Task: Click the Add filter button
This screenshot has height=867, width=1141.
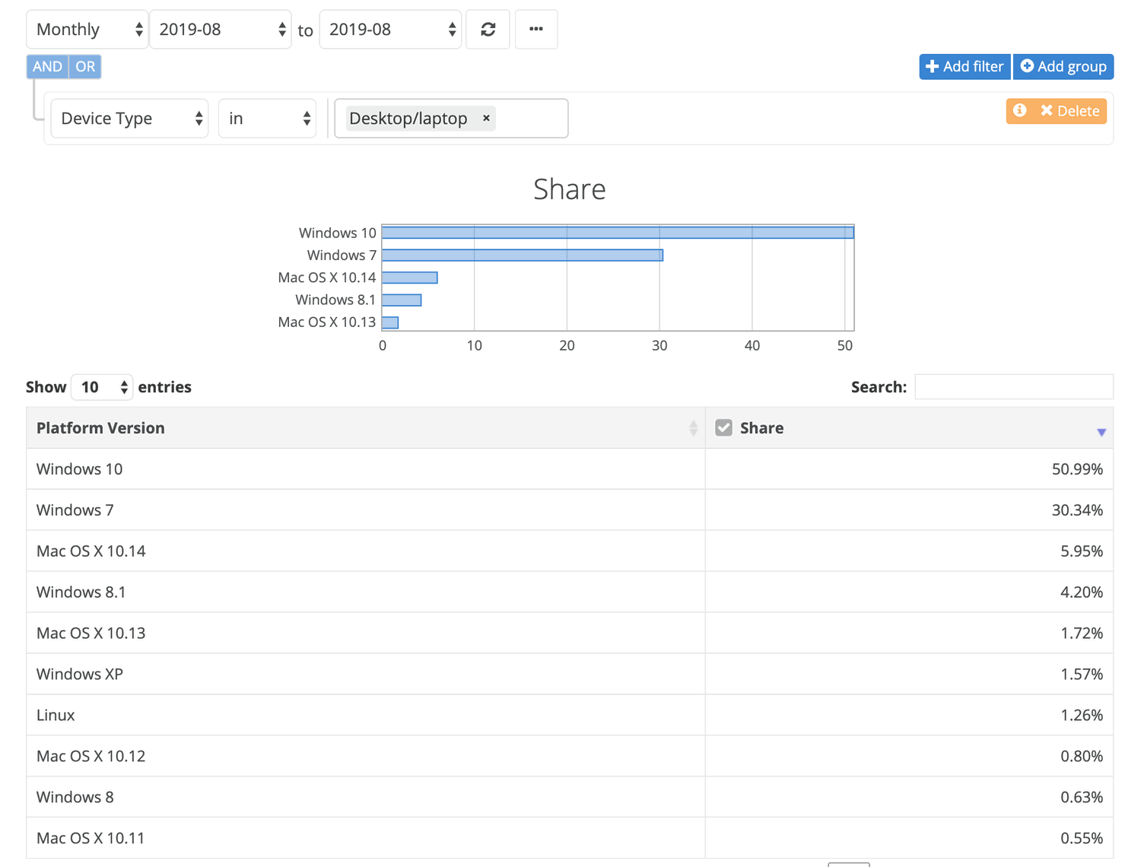Action: coord(965,66)
